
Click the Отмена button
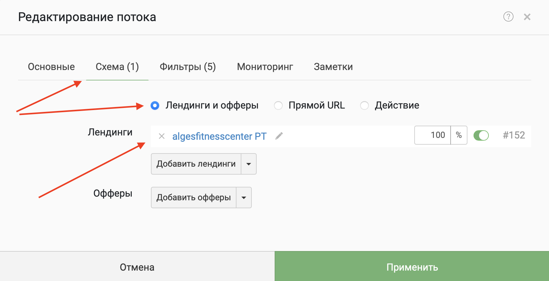[x=137, y=267]
